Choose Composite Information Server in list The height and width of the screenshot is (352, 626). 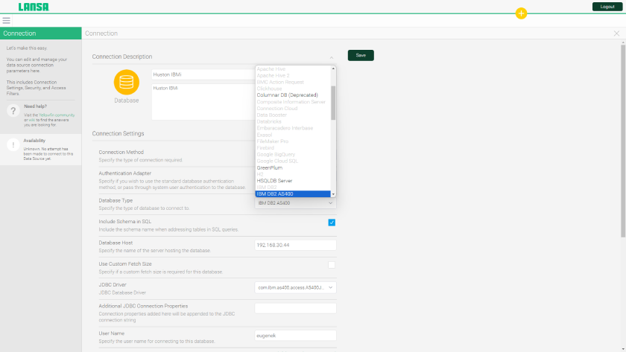pyautogui.click(x=293, y=102)
